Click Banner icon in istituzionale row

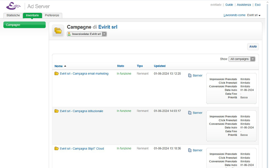click(190, 113)
